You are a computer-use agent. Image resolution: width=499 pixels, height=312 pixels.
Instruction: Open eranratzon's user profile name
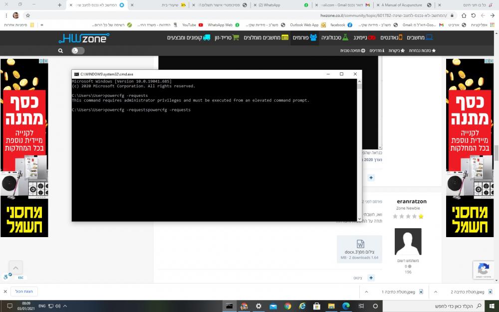tap(412, 201)
